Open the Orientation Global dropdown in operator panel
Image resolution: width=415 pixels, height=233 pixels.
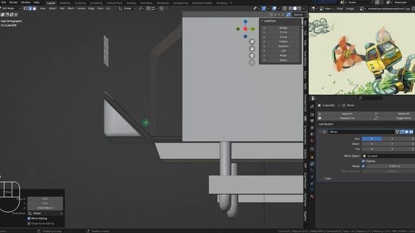tap(45, 213)
